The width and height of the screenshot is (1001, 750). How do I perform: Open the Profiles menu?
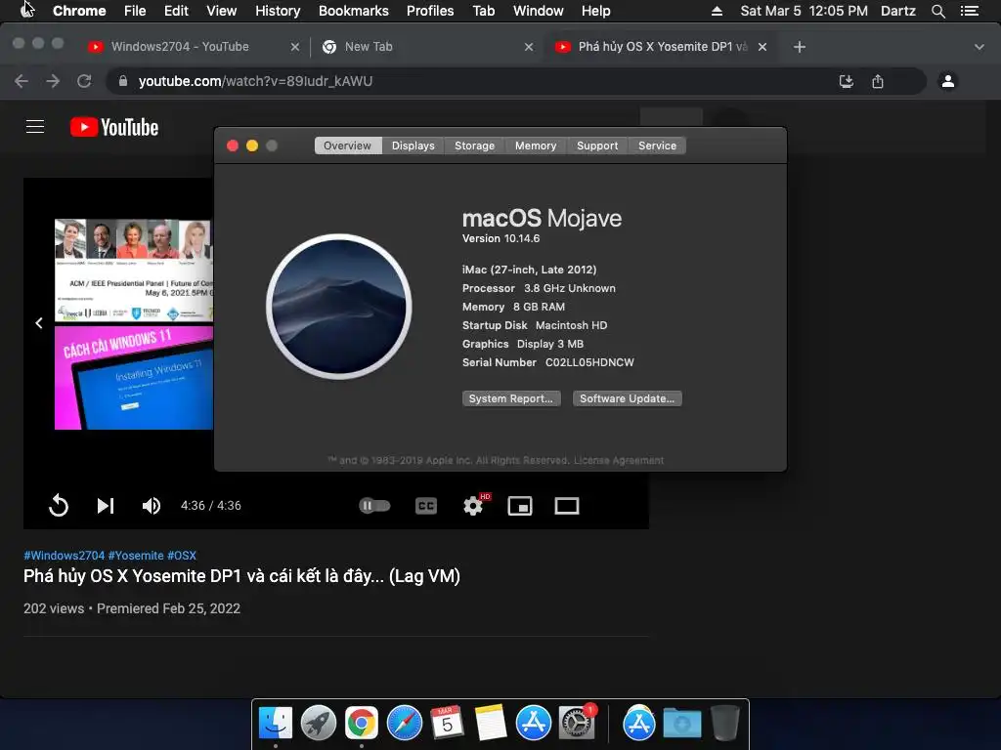[430, 11]
